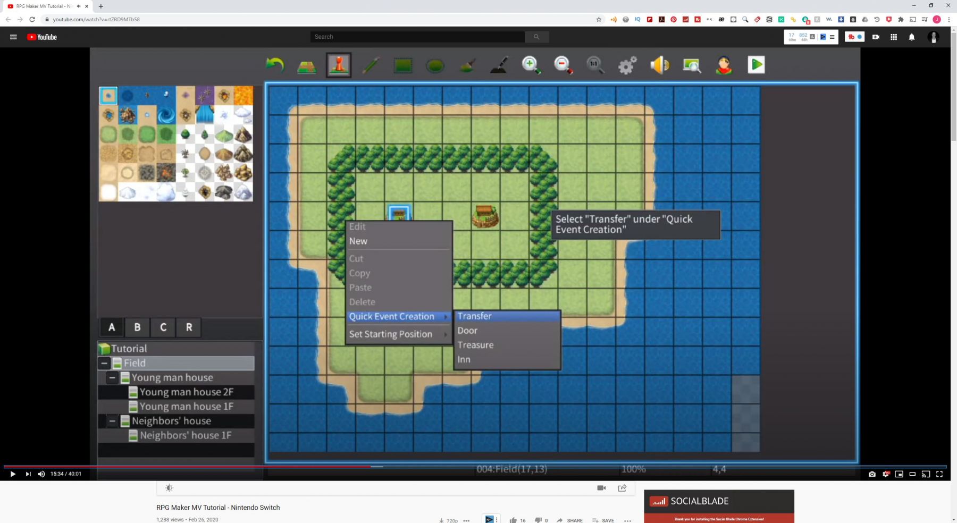Select the Map mode icon
The width and height of the screenshot is (957, 523).
pos(307,65)
